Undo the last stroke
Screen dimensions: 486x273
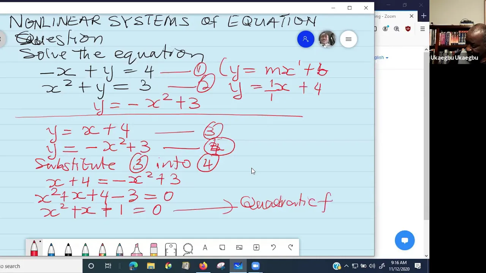point(273,248)
